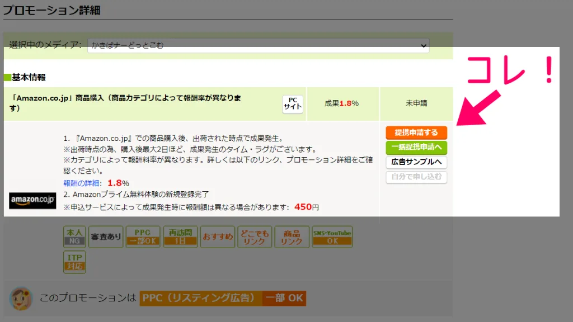Open 広告サンプルへ button
Viewport: 573px width, 322px height.
pyautogui.click(x=416, y=163)
